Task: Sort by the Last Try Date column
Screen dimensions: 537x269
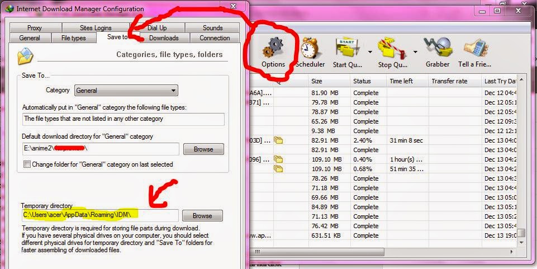Action: [500, 81]
